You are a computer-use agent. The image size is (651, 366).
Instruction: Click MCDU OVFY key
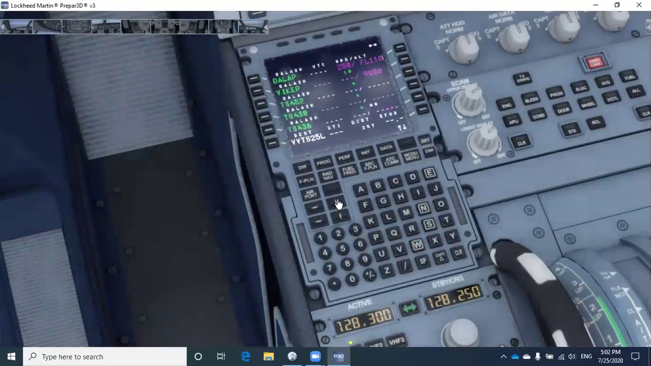440,256
